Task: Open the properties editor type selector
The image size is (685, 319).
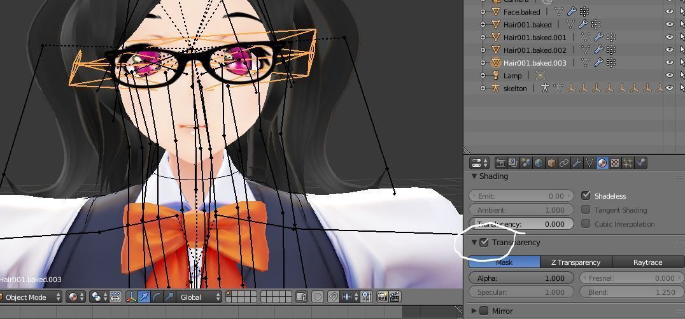Action: coord(479,163)
